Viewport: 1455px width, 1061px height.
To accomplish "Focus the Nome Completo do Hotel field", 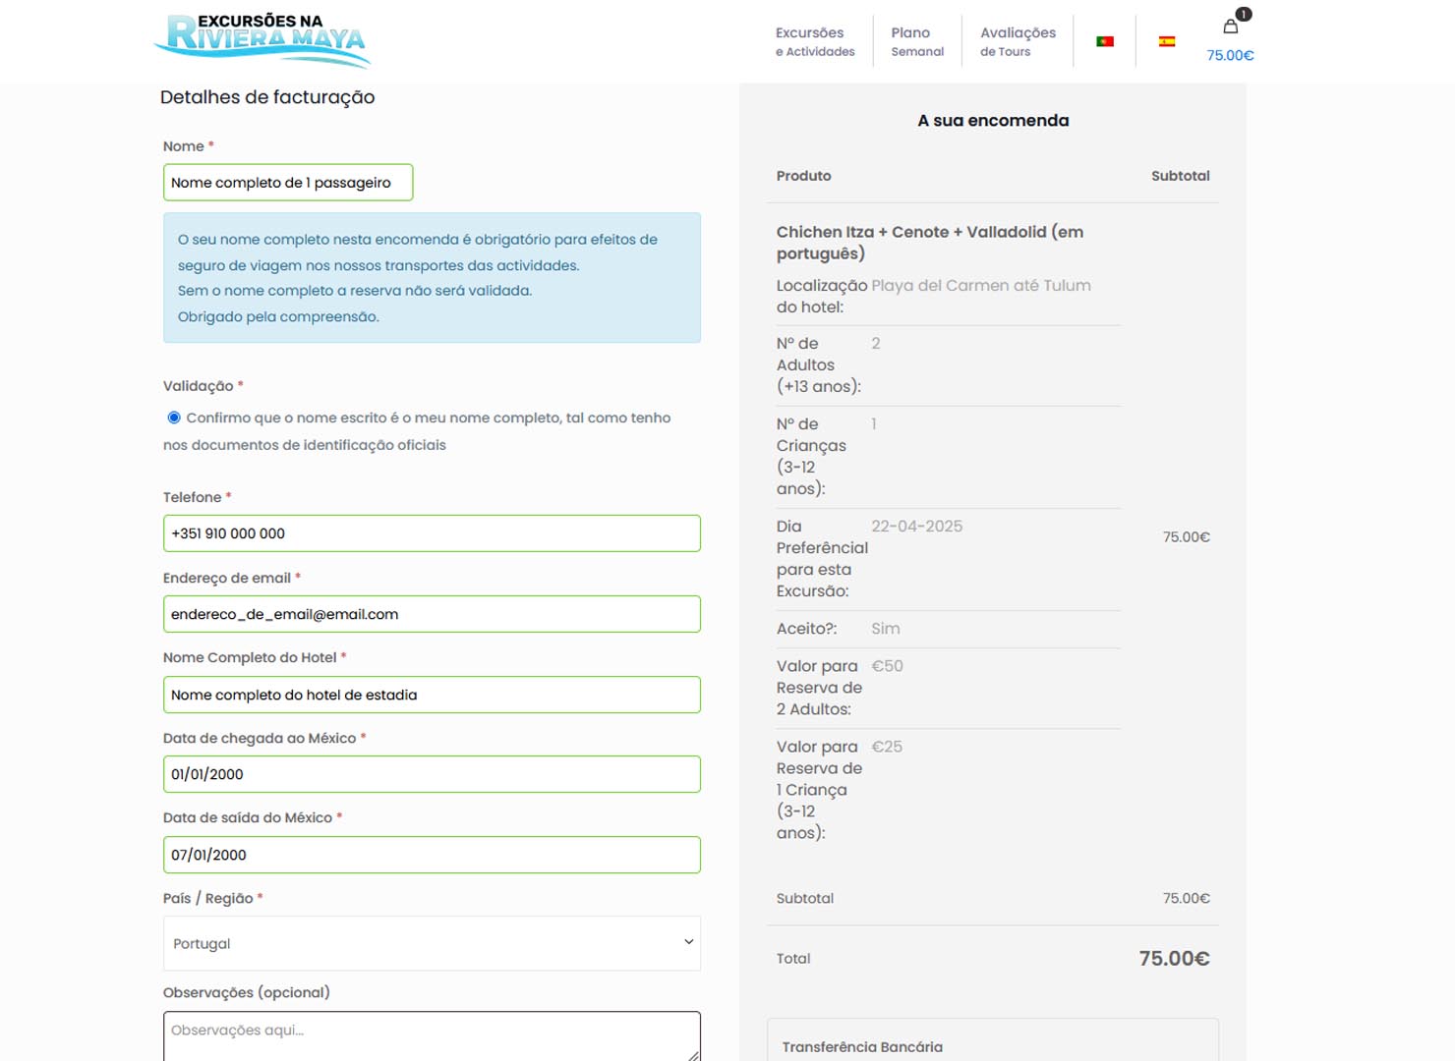I will point(432,695).
